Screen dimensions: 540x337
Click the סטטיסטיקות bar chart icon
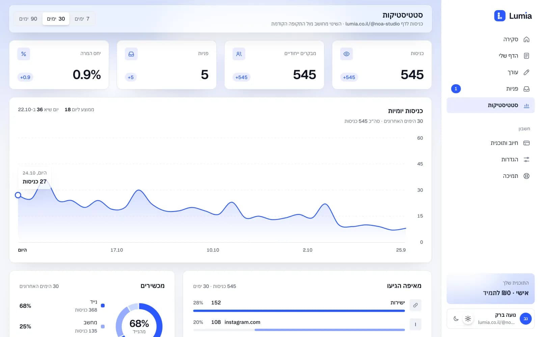tap(526, 105)
